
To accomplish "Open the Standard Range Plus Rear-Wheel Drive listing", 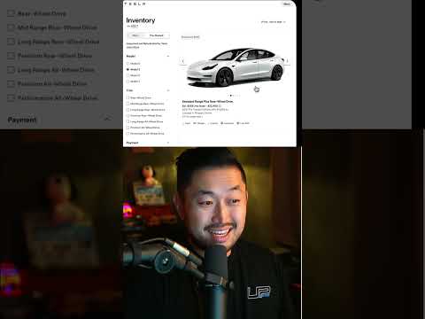I will pos(207,101).
